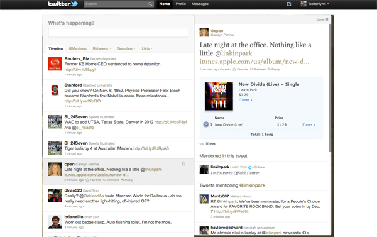The height and width of the screenshot is (237, 377).
Task: Click keltonlynn profile avatar in top bar
Action: [303, 4]
